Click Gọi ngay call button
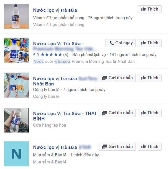168x169 pixels. click(121, 43)
